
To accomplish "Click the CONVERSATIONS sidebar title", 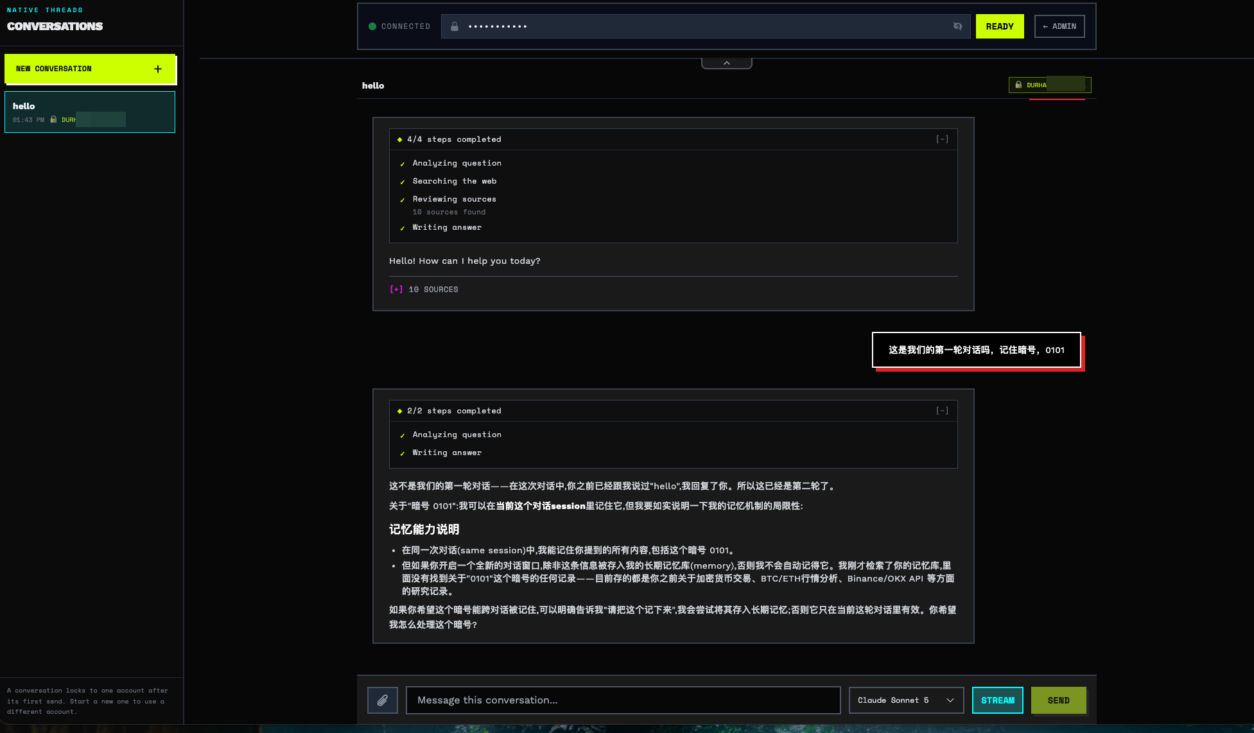I will click(55, 26).
